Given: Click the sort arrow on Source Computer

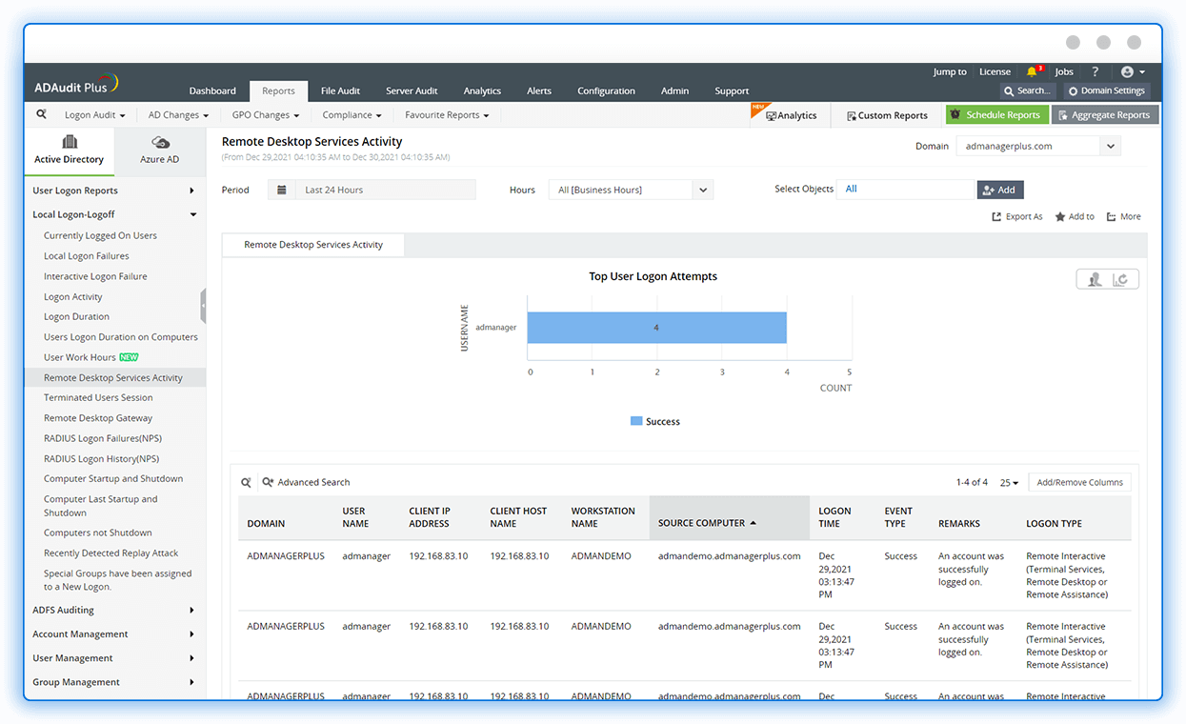Looking at the screenshot, I should (754, 523).
